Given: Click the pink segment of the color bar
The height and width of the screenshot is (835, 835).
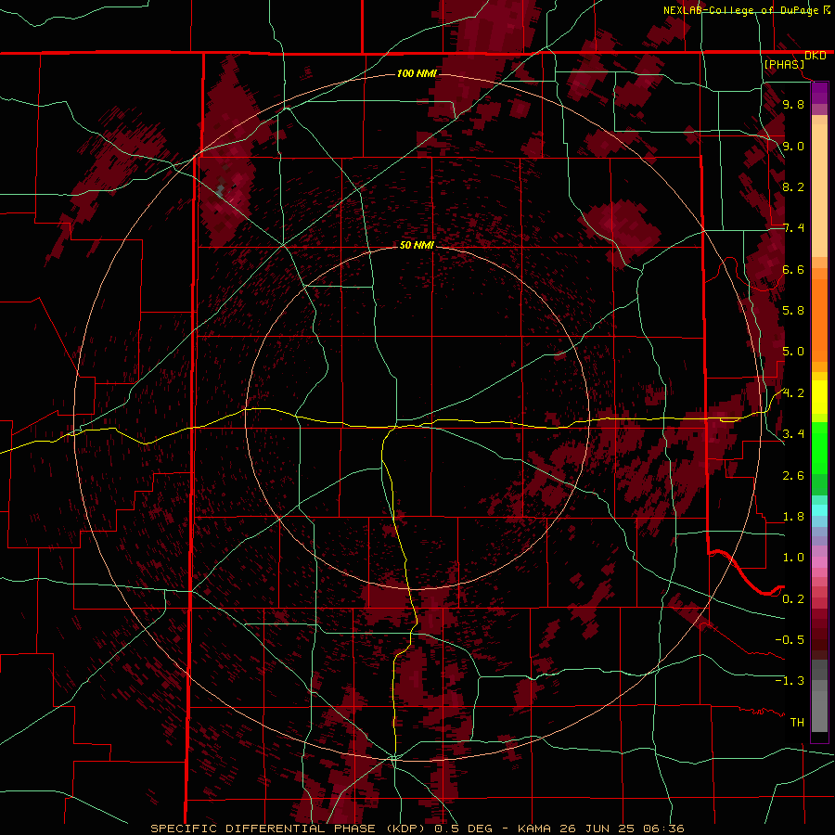Looking at the screenshot, I should pyautogui.click(x=819, y=562).
